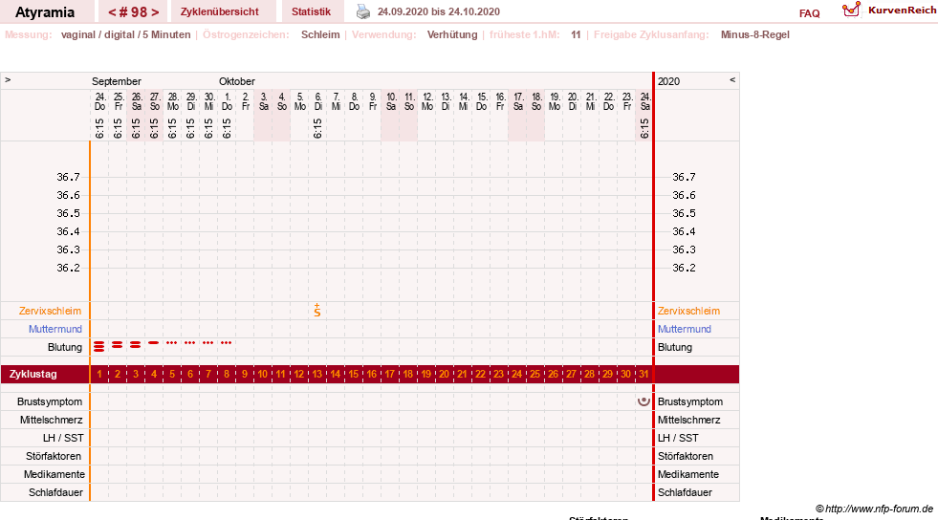Click left Muttermund row label
The width and height of the screenshot is (938, 520).
(55, 329)
